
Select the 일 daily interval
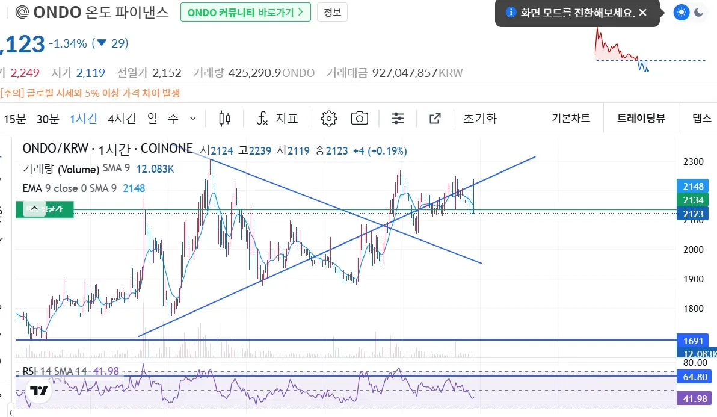tap(152, 119)
